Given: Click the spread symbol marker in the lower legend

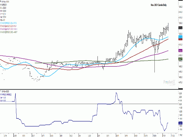Looking at the screenshot, I should [x=1, y=94].
